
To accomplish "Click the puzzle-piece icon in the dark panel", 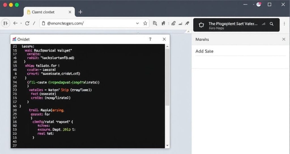I will 201,25.
